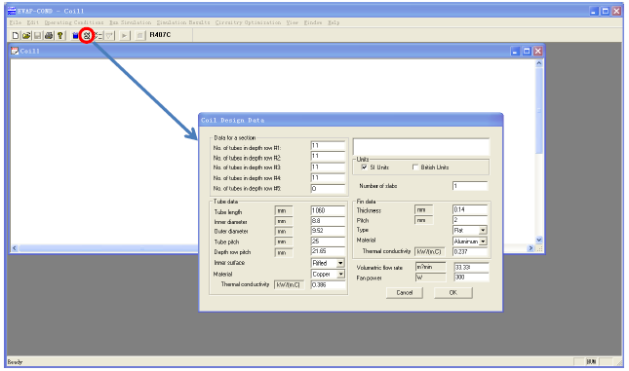Click the OK button in the dialog
Screen dimensions: 629x371
click(x=452, y=293)
